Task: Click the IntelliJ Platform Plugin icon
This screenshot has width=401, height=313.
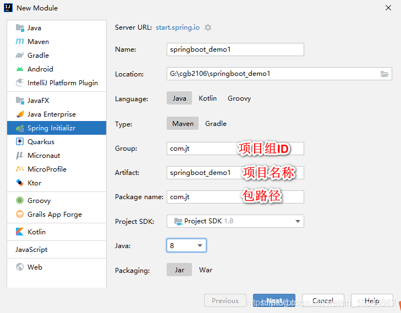Action: (20, 83)
